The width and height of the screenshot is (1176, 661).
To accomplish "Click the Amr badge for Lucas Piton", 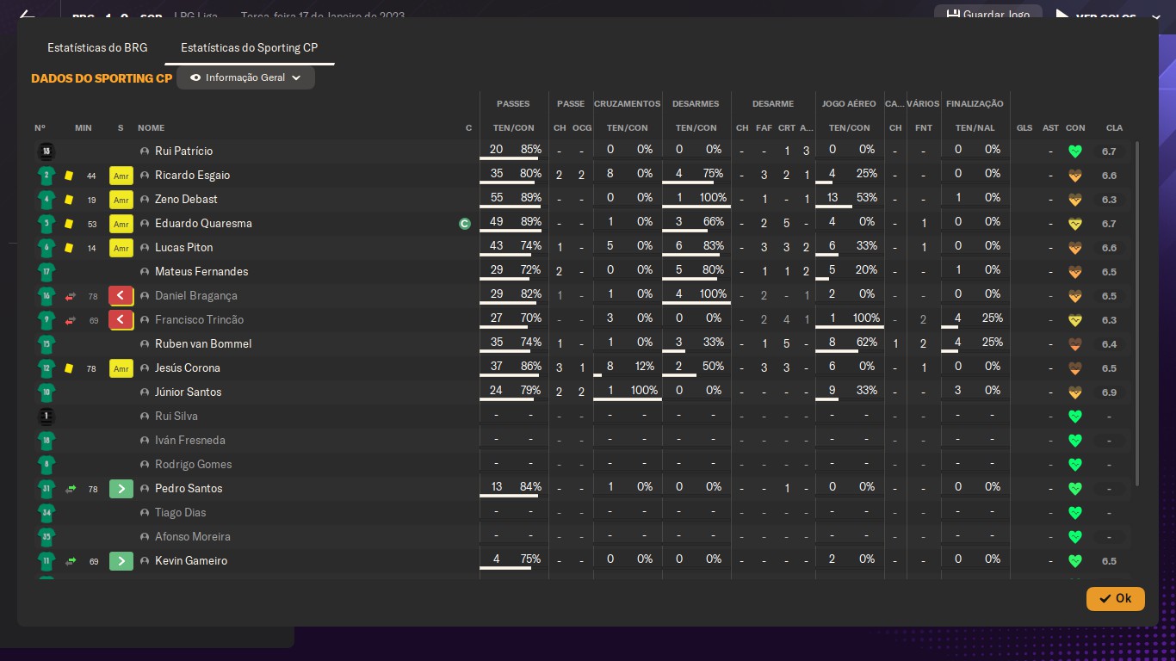I will pos(121,248).
